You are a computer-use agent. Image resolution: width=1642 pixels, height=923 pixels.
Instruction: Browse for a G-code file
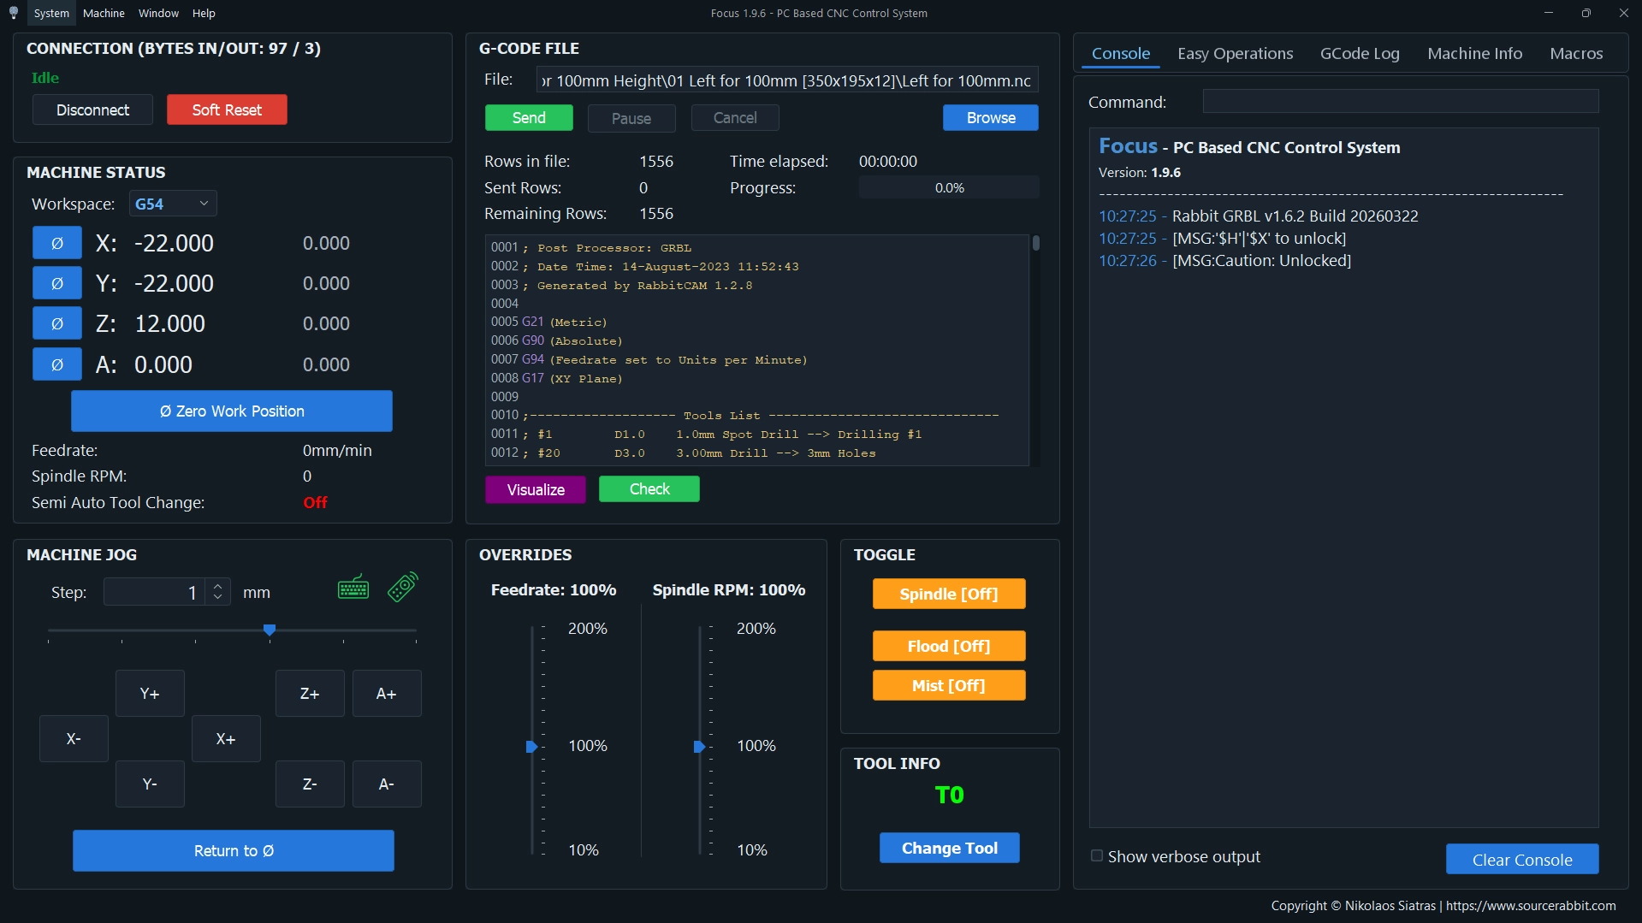tap(991, 118)
